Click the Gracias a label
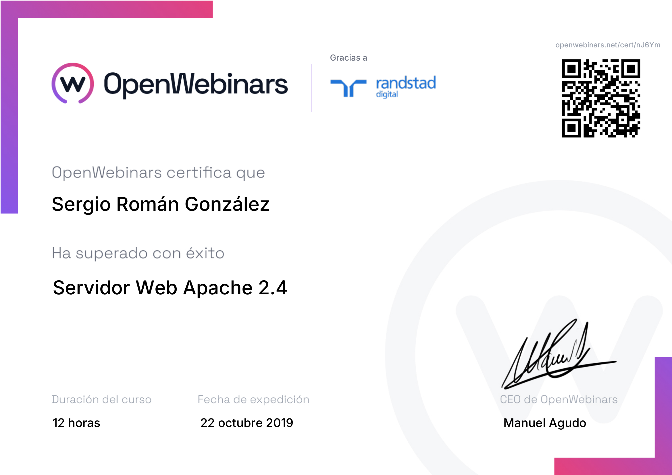This screenshot has height=475, width=672. (x=348, y=58)
